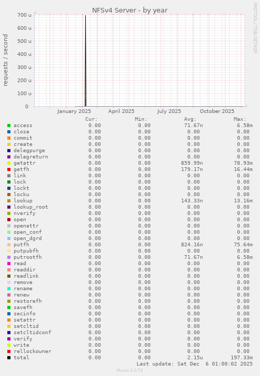Select the 700 u y-axis tick label
Screen dimensions: 260x376
click(x=24, y=15)
